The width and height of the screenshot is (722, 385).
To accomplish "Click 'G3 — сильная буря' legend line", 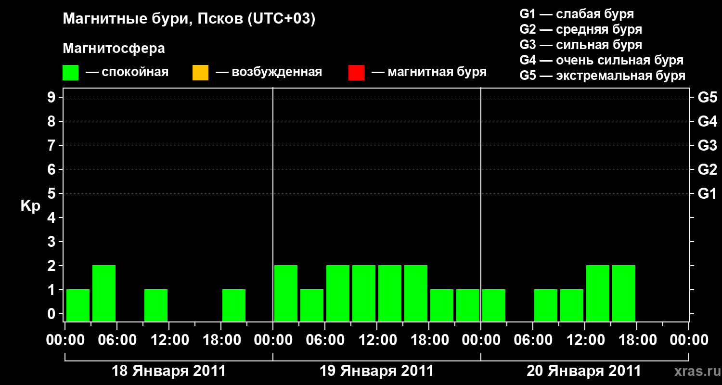I will coord(580,45).
